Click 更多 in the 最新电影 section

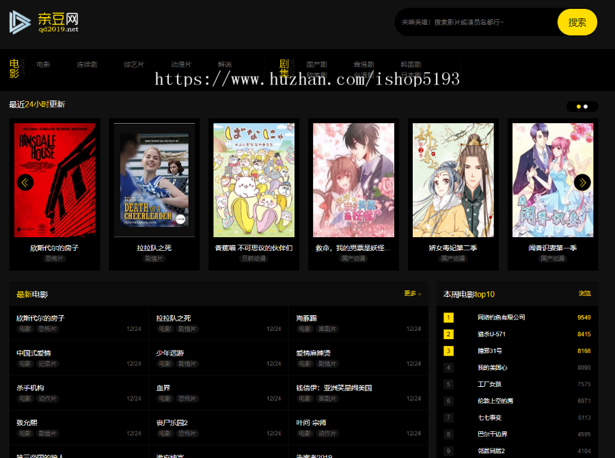coord(412,293)
